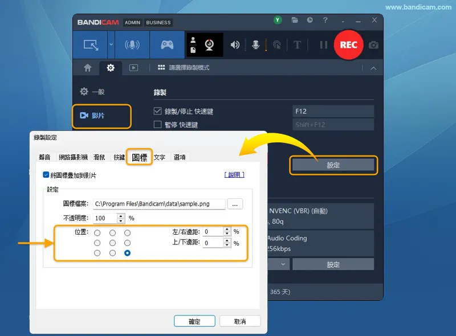Switch to the 滑鼠 tab
456x336 pixels.
99,157
